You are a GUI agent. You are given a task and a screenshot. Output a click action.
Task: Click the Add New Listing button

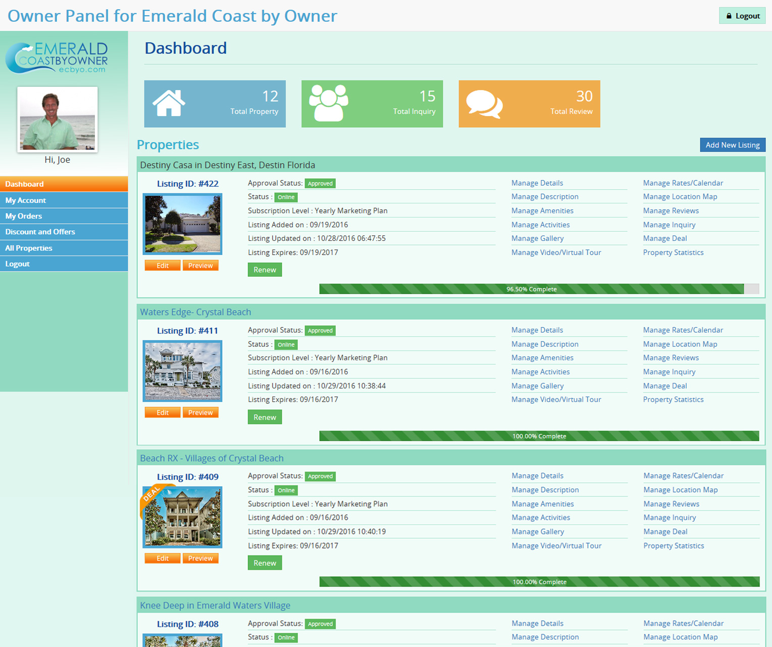[x=733, y=145]
